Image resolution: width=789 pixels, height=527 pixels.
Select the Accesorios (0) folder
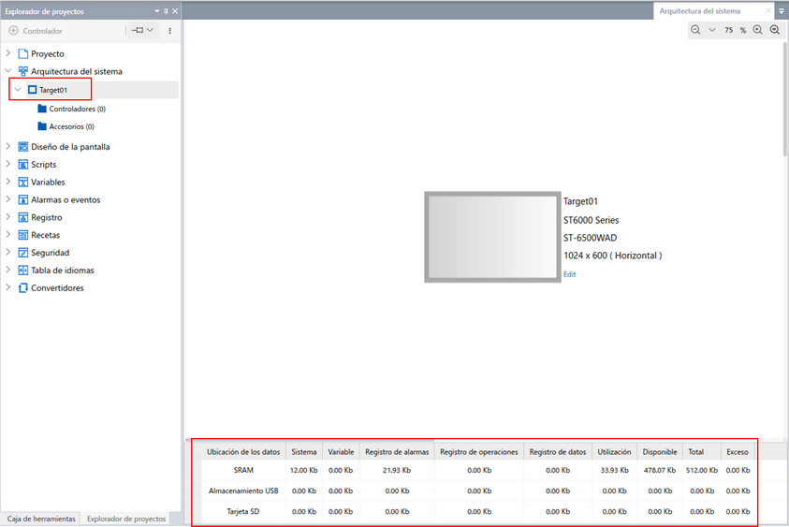pyautogui.click(x=66, y=126)
